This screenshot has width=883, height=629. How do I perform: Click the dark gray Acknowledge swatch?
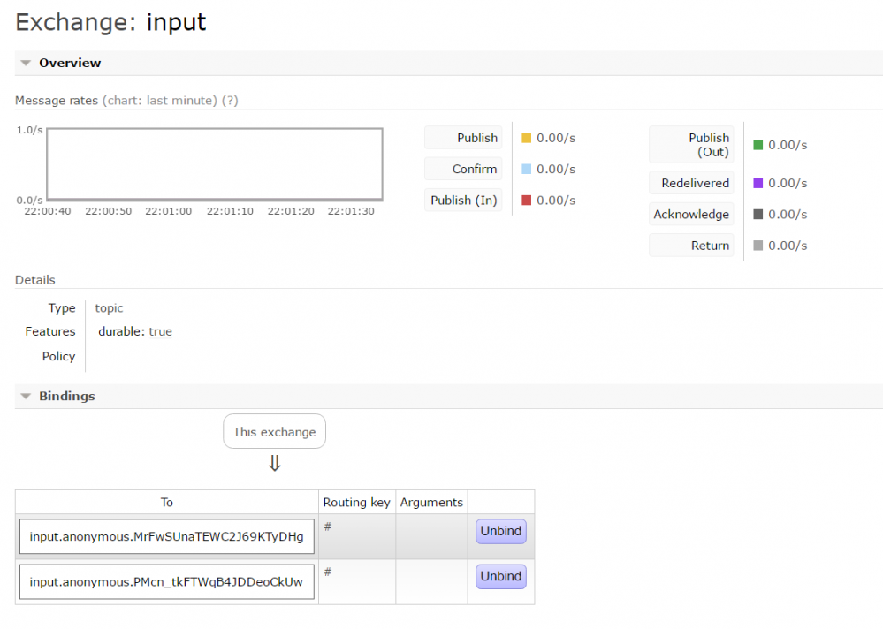pyautogui.click(x=758, y=215)
